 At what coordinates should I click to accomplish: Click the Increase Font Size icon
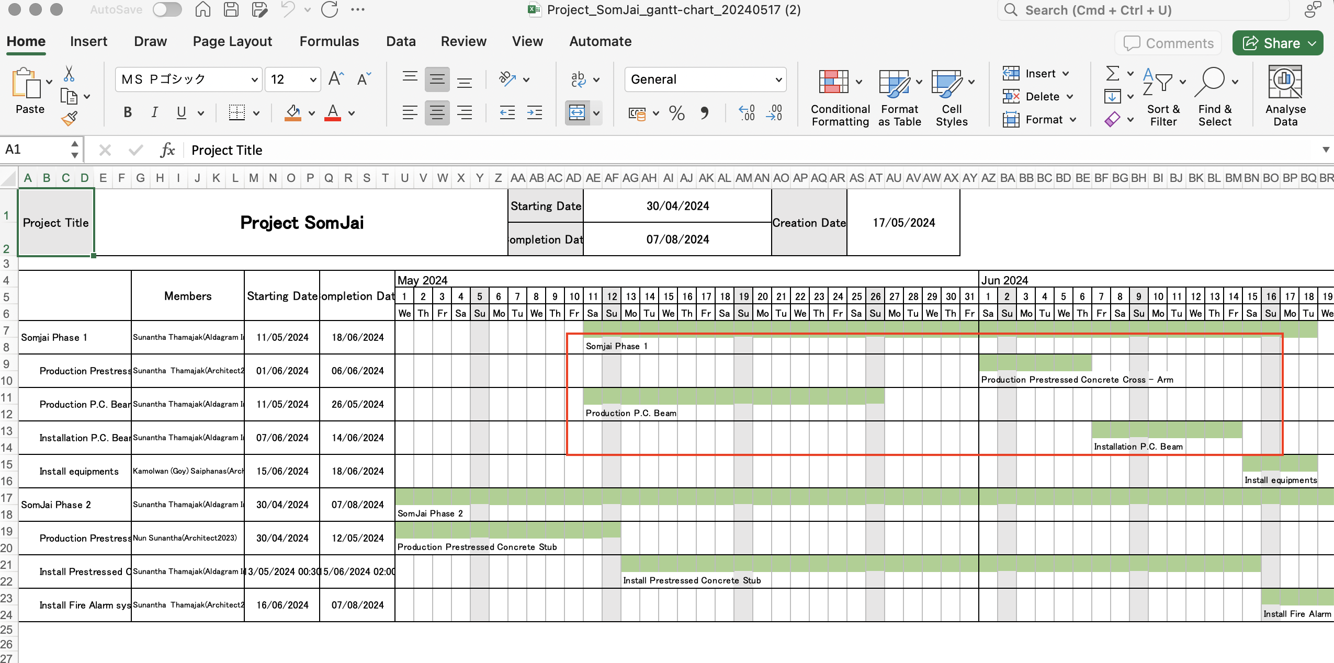click(335, 78)
